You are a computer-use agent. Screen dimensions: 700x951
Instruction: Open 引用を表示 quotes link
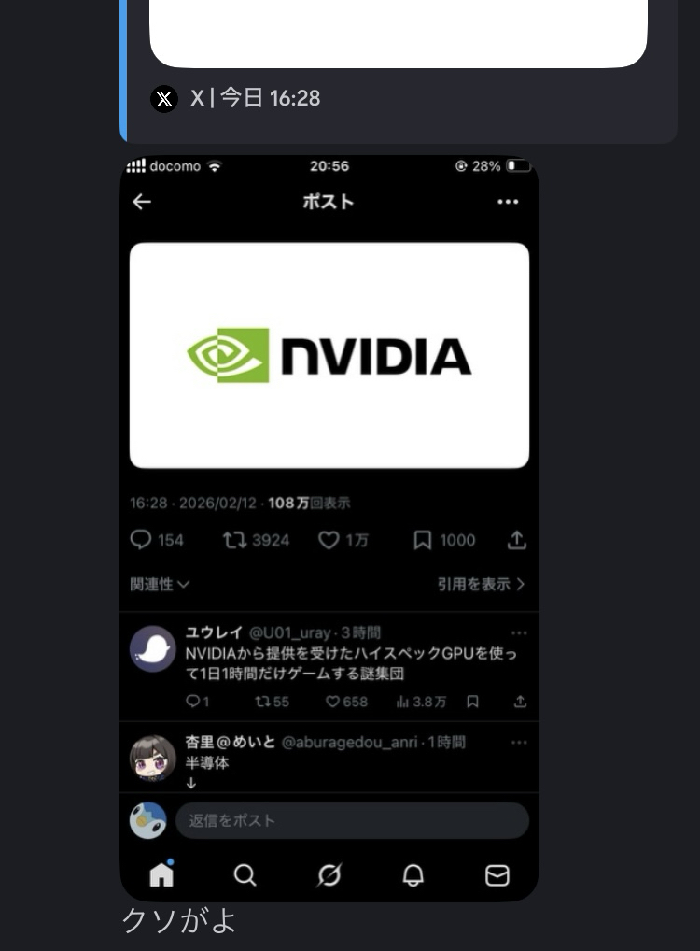click(x=482, y=584)
